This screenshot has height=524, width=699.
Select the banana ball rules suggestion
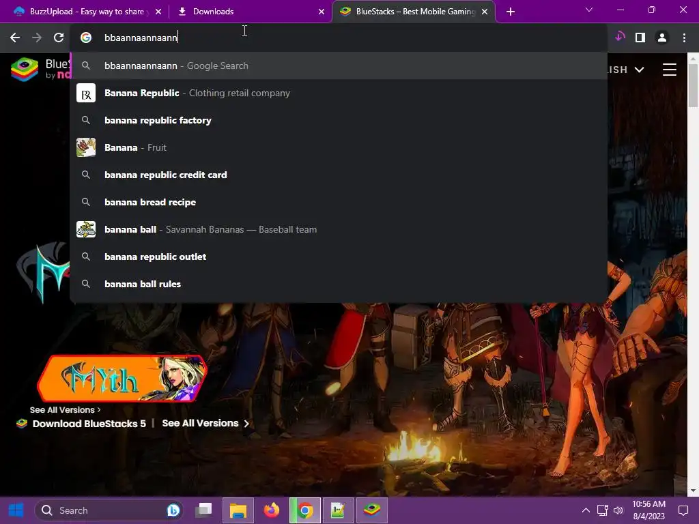coord(339,284)
